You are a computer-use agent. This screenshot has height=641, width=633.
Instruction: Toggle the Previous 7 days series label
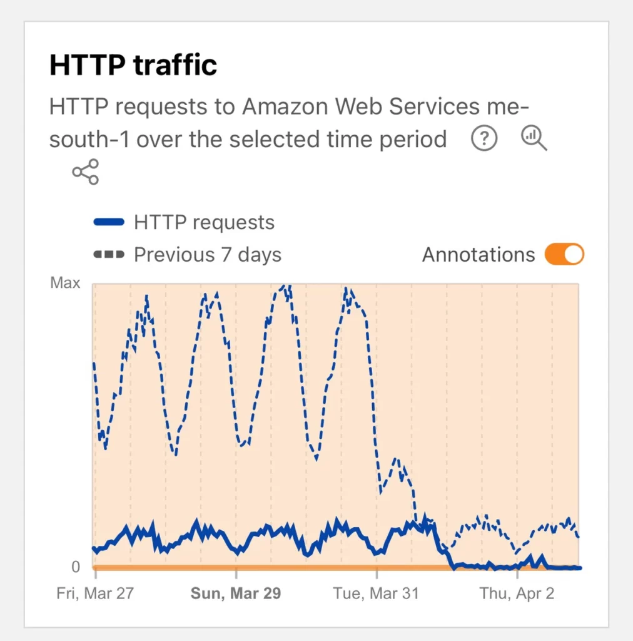[x=207, y=255]
